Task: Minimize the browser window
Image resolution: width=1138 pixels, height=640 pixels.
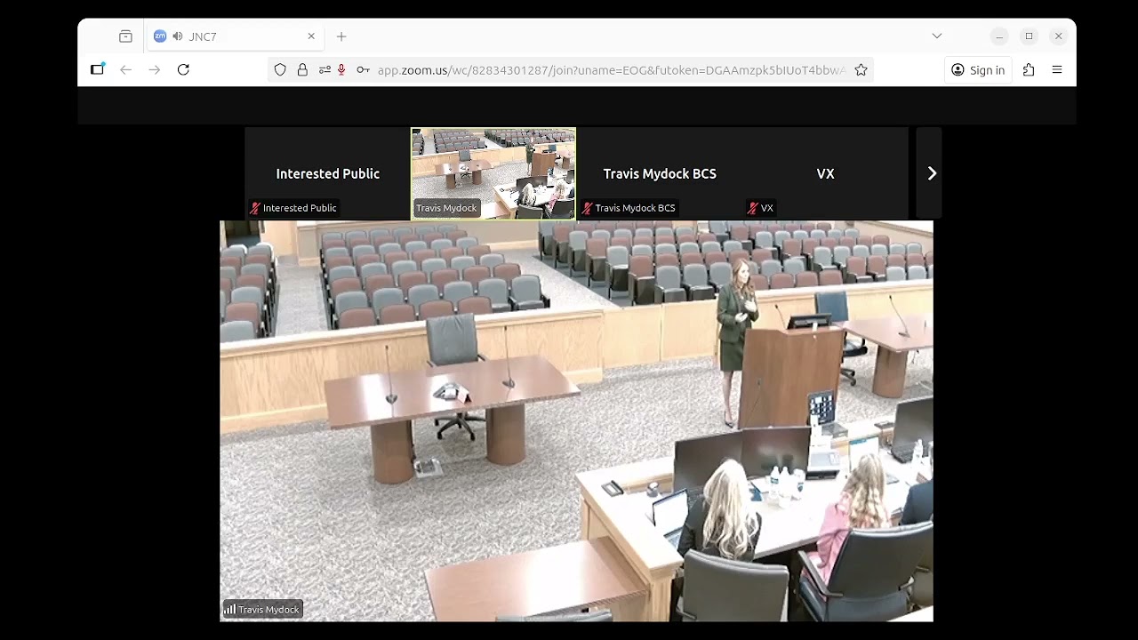Action: coord(999,36)
